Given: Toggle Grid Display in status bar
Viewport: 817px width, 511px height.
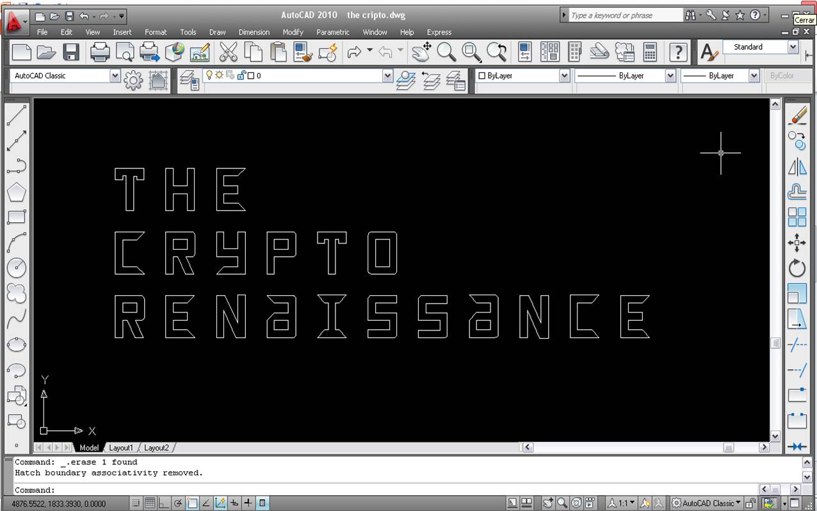Looking at the screenshot, I should (x=150, y=503).
